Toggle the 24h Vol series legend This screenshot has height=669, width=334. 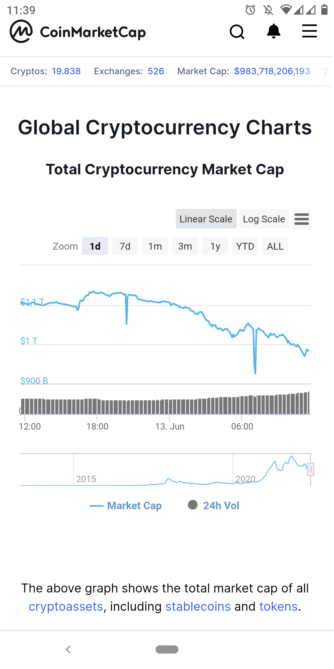pyautogui.click(x=214, y=505)
